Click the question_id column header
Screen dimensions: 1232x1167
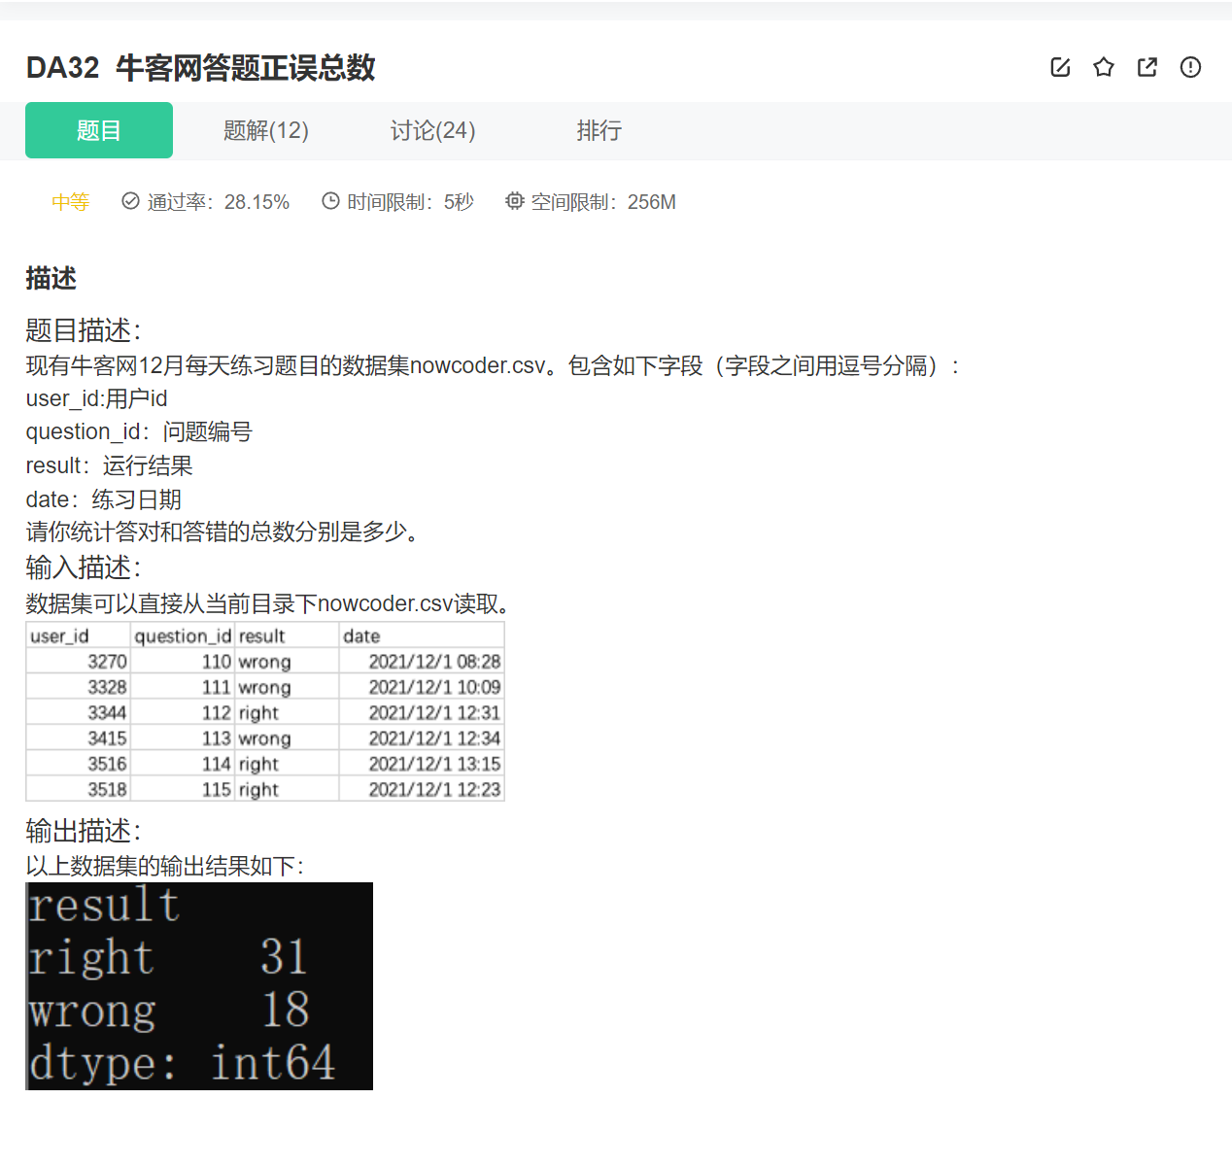[183, 635]
